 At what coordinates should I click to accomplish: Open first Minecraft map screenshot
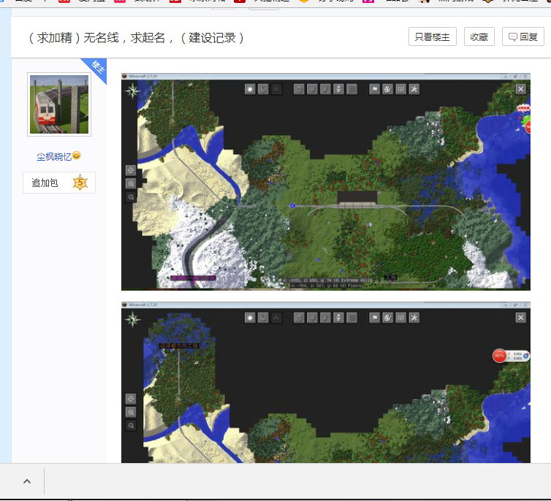point(326,182)
